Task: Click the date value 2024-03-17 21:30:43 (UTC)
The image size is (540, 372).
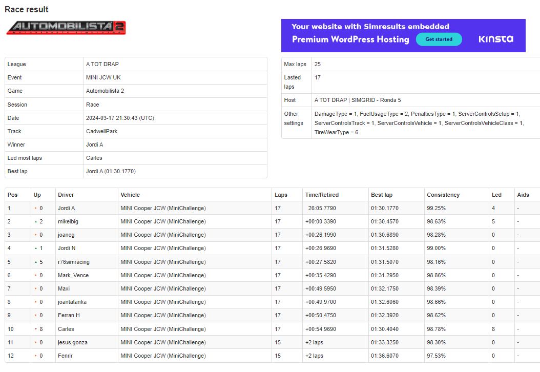Action: [x=120, y=118]
